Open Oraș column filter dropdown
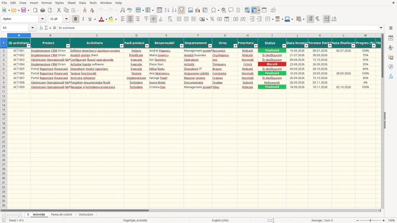This screenshot has width=397, height=223. coord(235,46)
